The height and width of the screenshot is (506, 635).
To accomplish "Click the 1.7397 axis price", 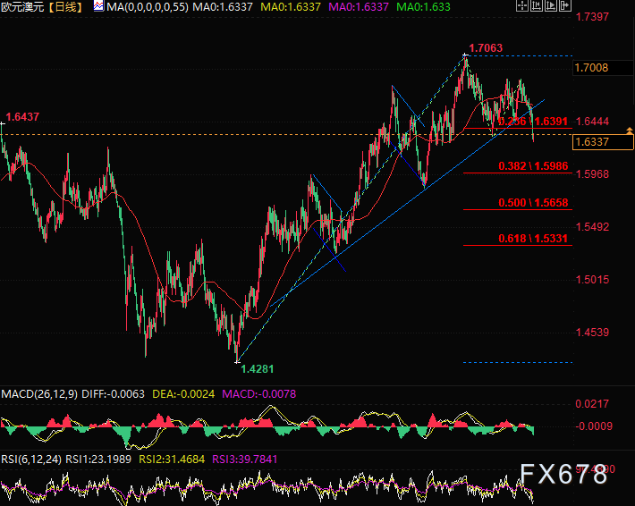I will click(x=592, y=17).
